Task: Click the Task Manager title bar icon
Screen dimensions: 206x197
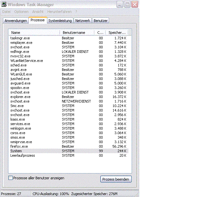Action: click(4, 4)
